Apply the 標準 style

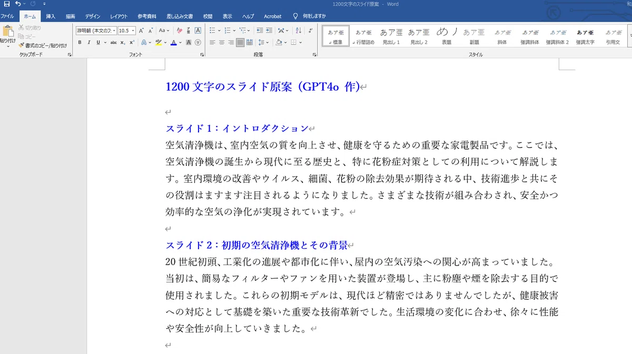(336, 36)
